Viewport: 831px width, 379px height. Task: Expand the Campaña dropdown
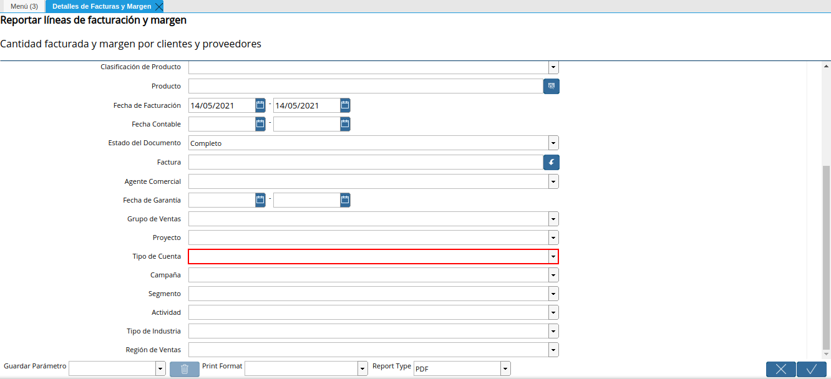(x=553, y=275)
